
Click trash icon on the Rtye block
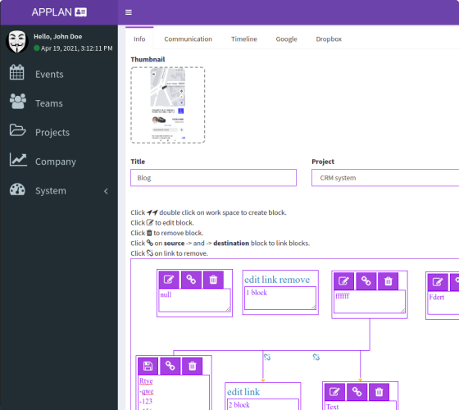click(192, 366)
